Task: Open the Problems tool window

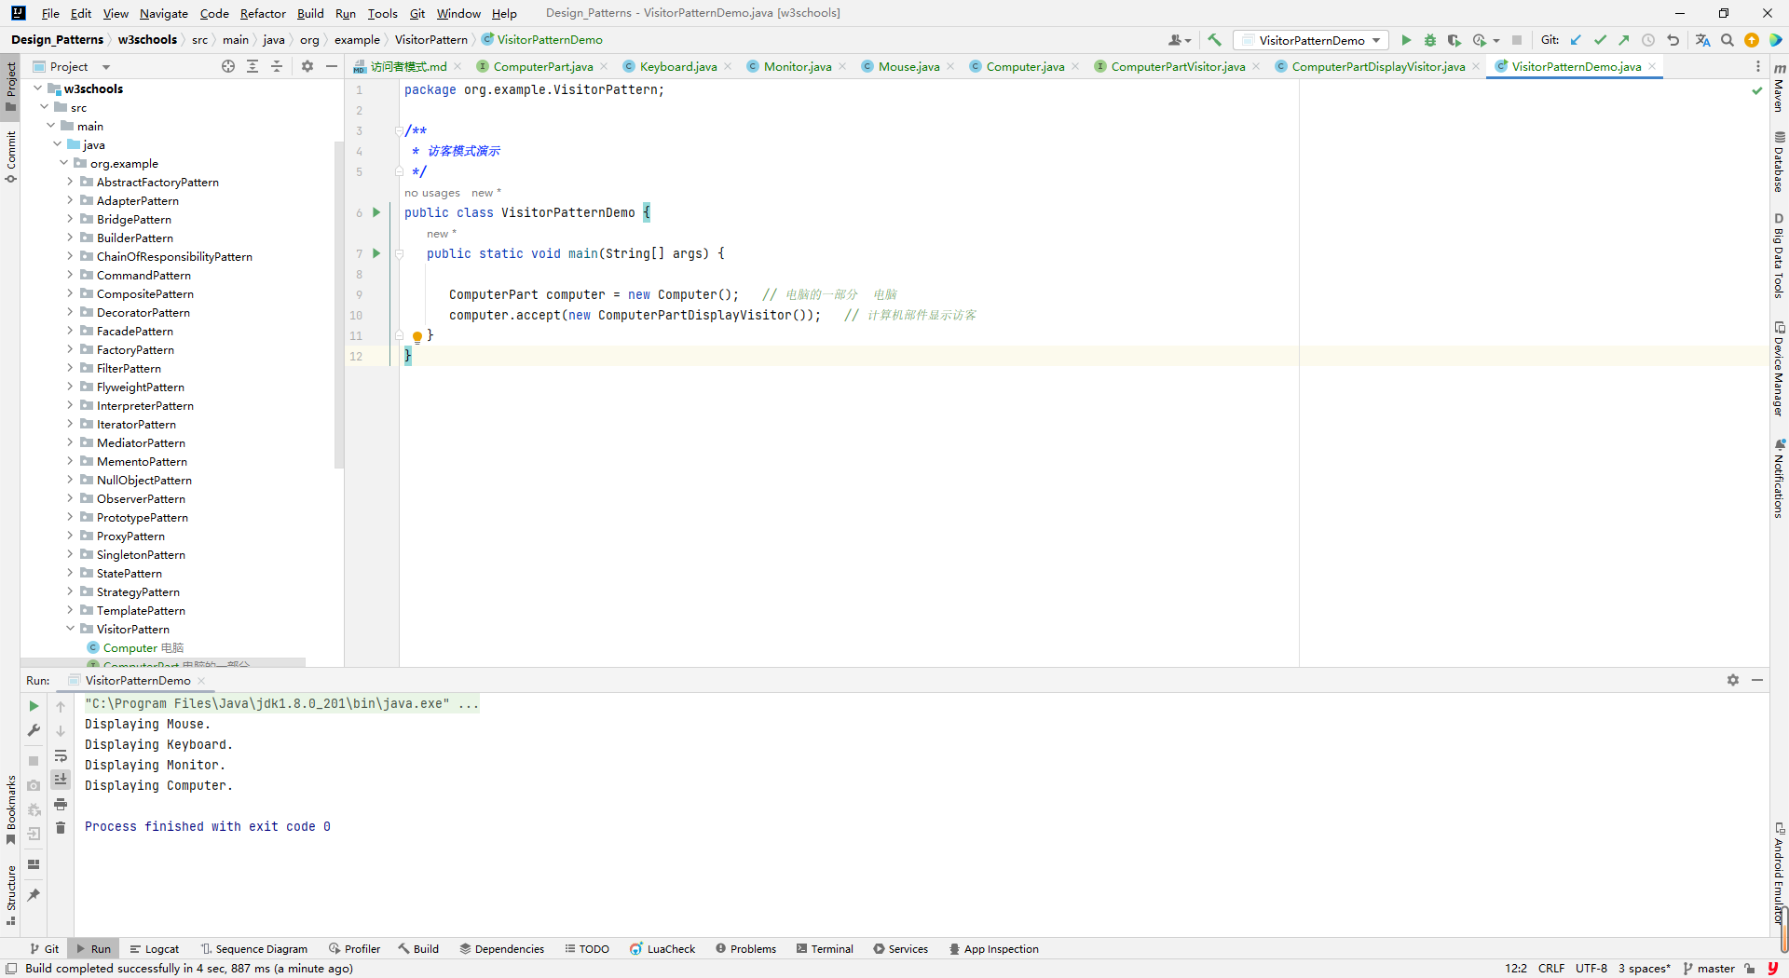Action: pyautogui.click(x=745, y=948)
